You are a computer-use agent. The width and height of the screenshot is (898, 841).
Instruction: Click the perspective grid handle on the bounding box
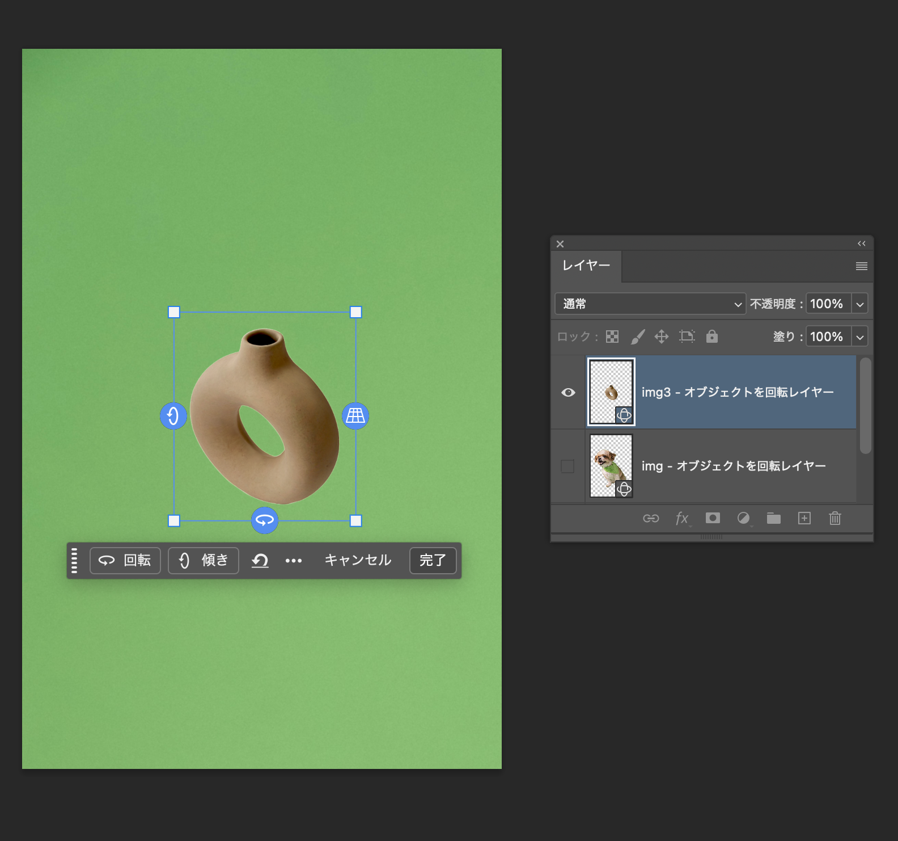355,416
